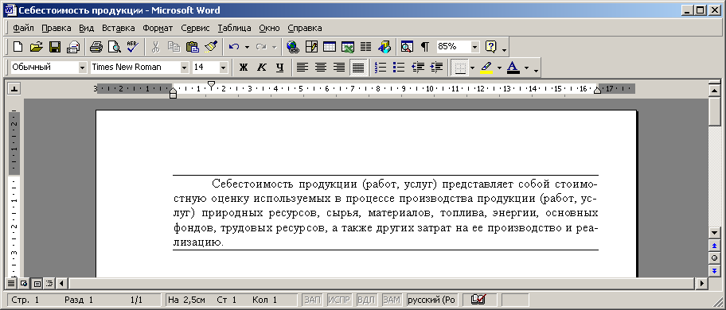Viewport: 726px width, 310px height.
Task: Center the paragraph text
Action: click(x=320, y=68)
